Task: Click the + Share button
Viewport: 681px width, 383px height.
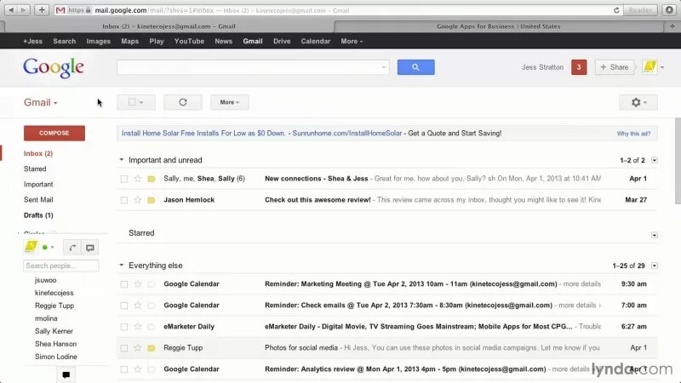Action: 614,67
